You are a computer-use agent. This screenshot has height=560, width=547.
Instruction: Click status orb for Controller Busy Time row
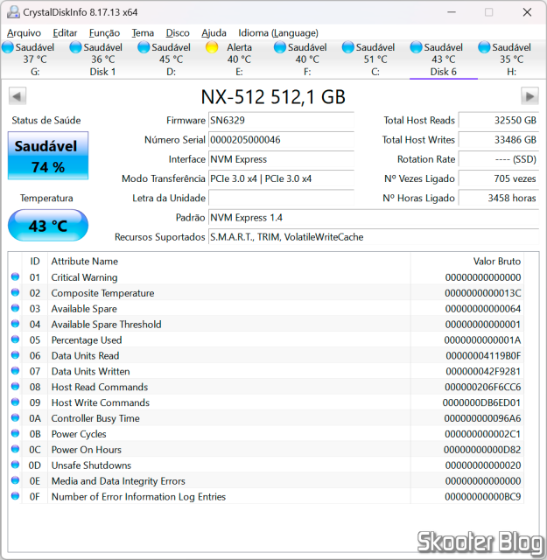pos(15,417)
